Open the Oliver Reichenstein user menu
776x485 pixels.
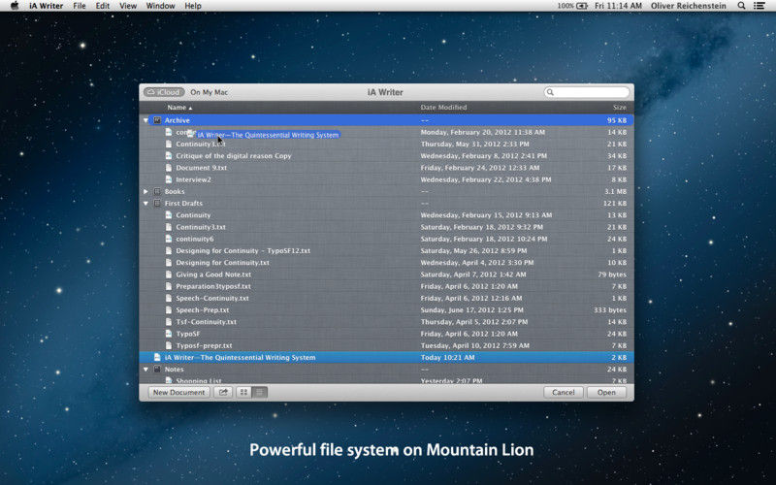pyautogui.click(x=689, y=6)
